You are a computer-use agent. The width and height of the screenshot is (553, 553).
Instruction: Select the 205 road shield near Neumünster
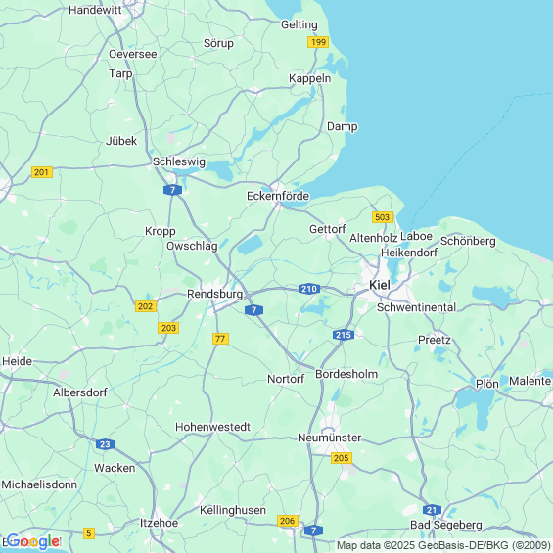pyautogui.click(x=342, y=458)
